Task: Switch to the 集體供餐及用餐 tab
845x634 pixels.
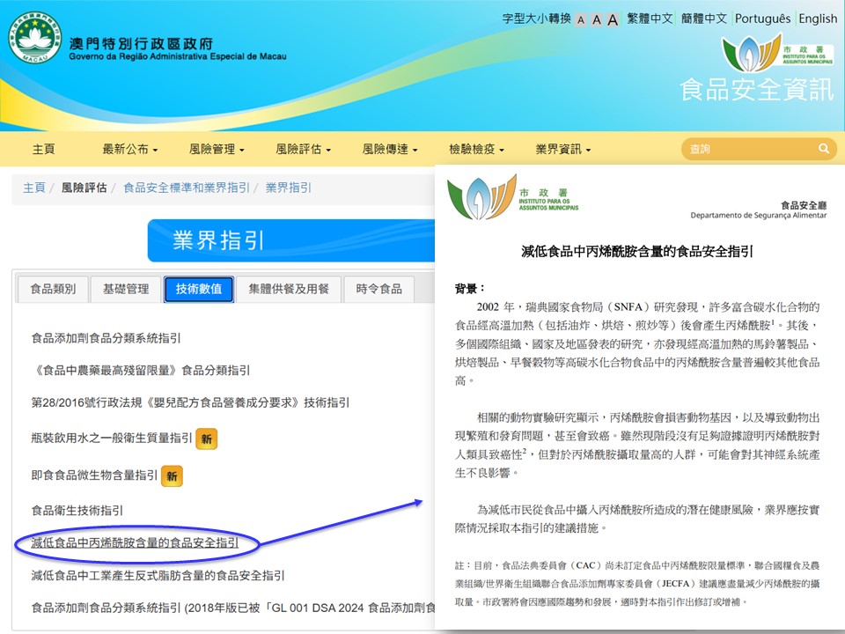Action: (288, 289)
